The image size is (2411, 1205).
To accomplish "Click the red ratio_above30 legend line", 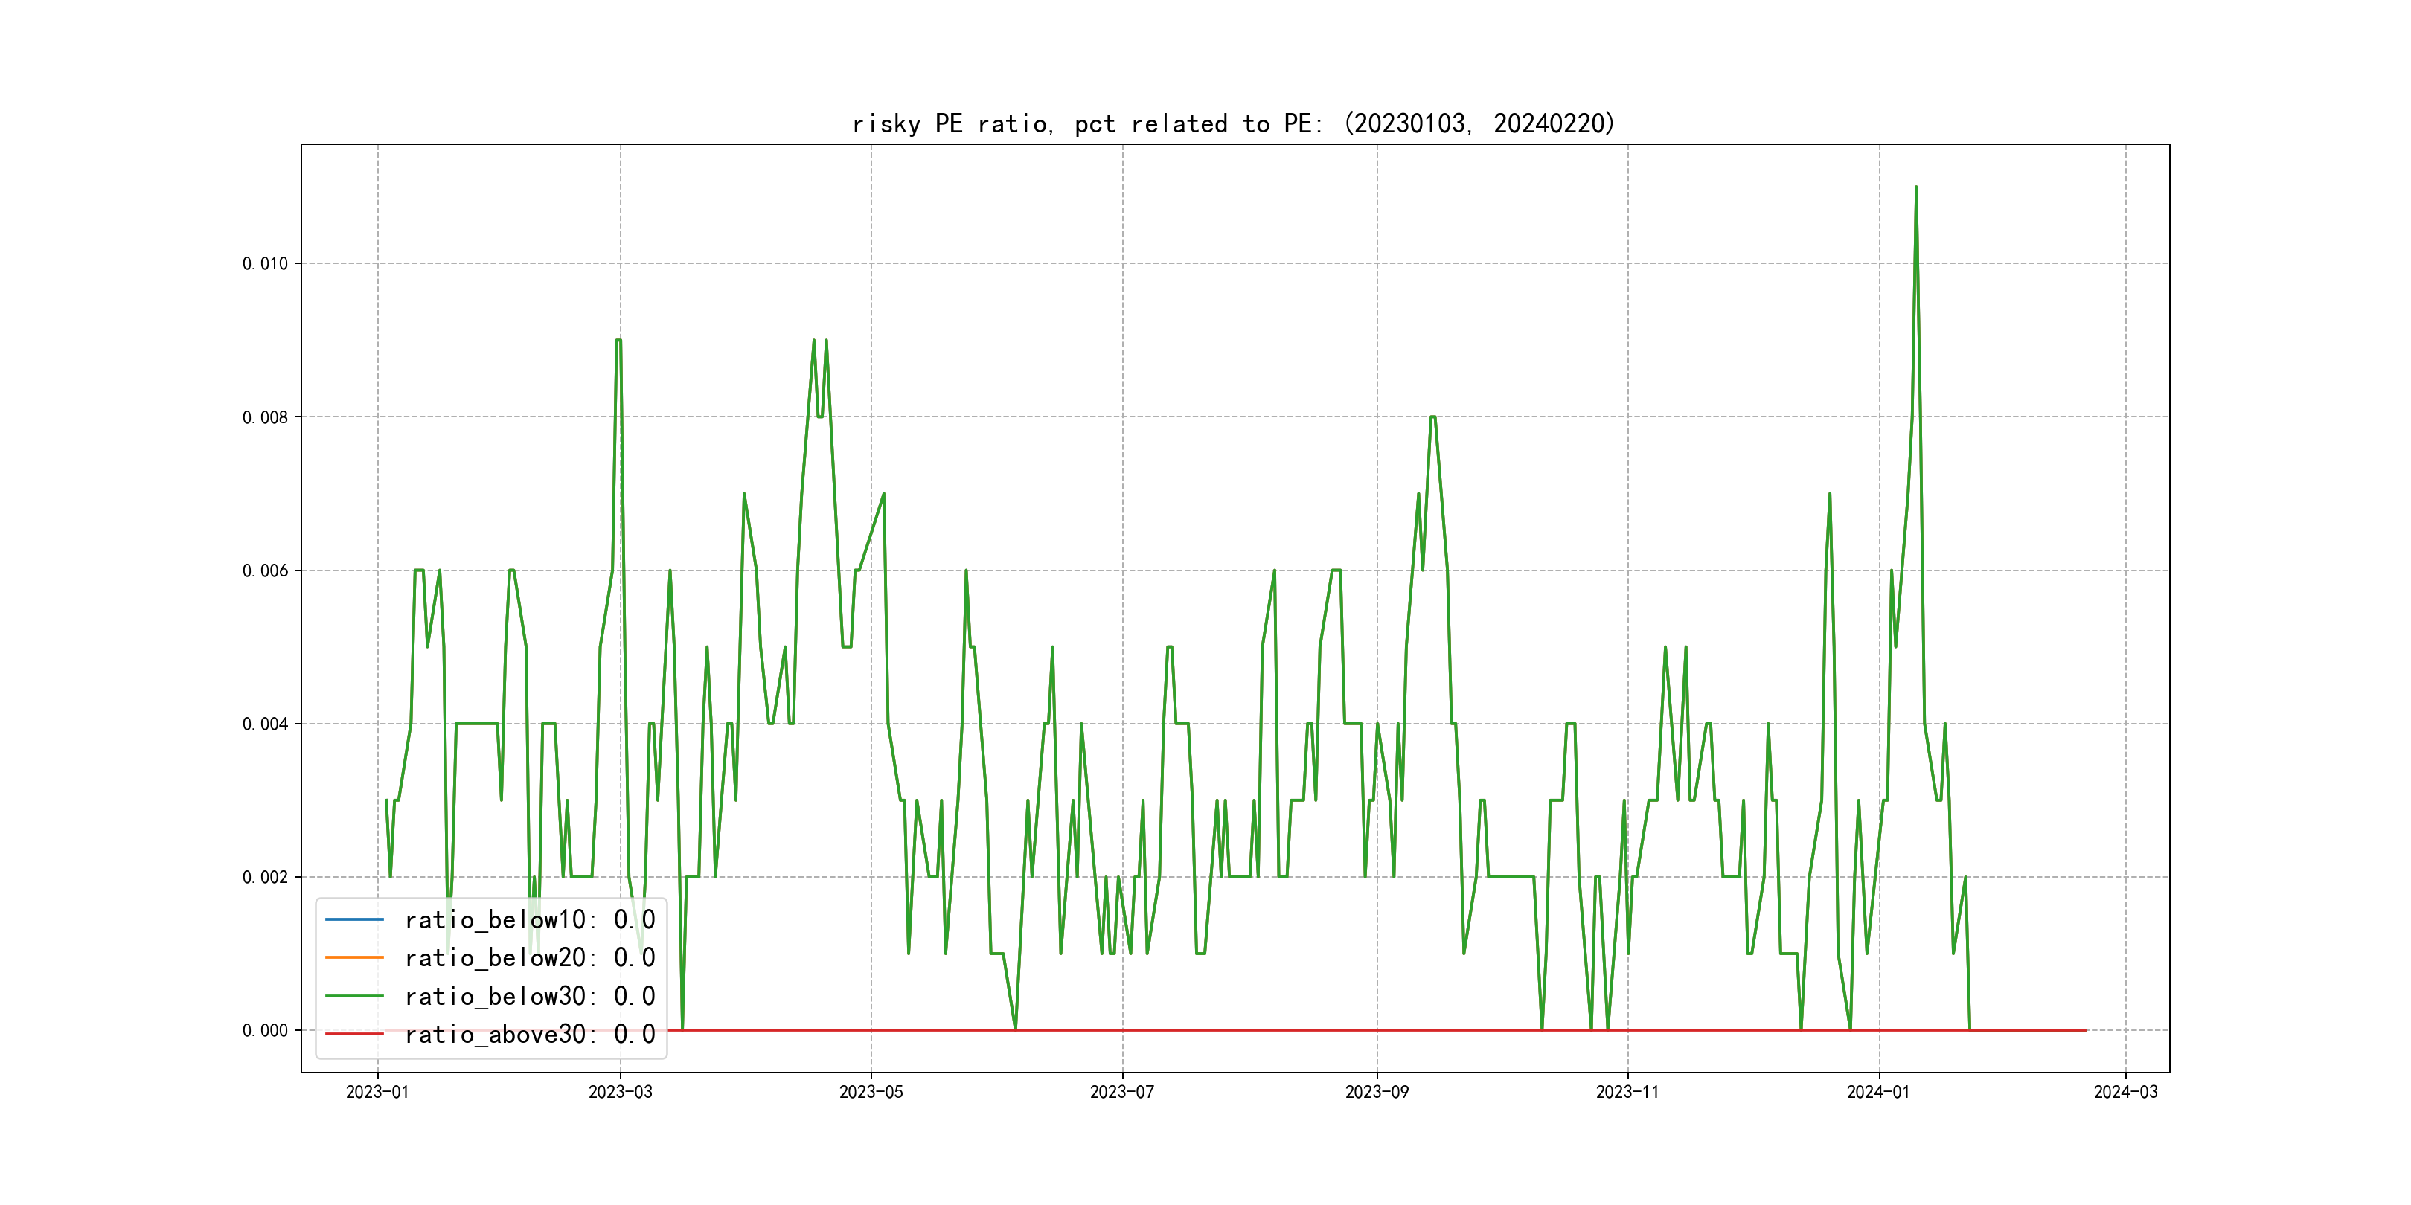I will [353, 1035].
